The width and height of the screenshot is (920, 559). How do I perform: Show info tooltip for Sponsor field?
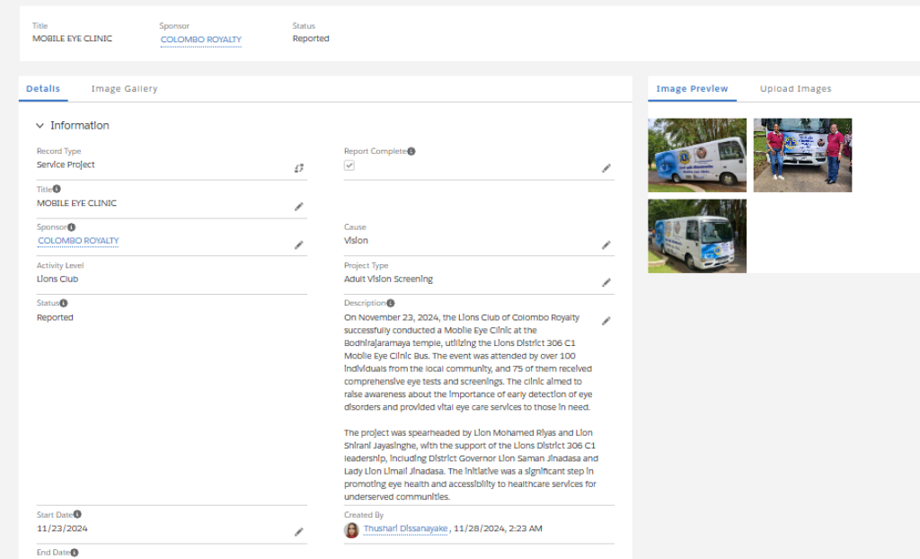pos(71,227)
